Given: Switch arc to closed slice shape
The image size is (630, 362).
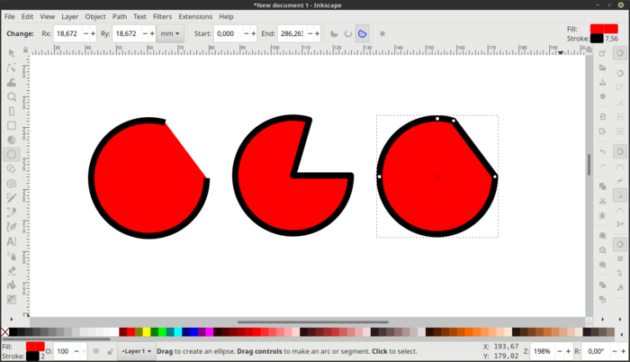Looking at the screenshot, I should 334,34.
